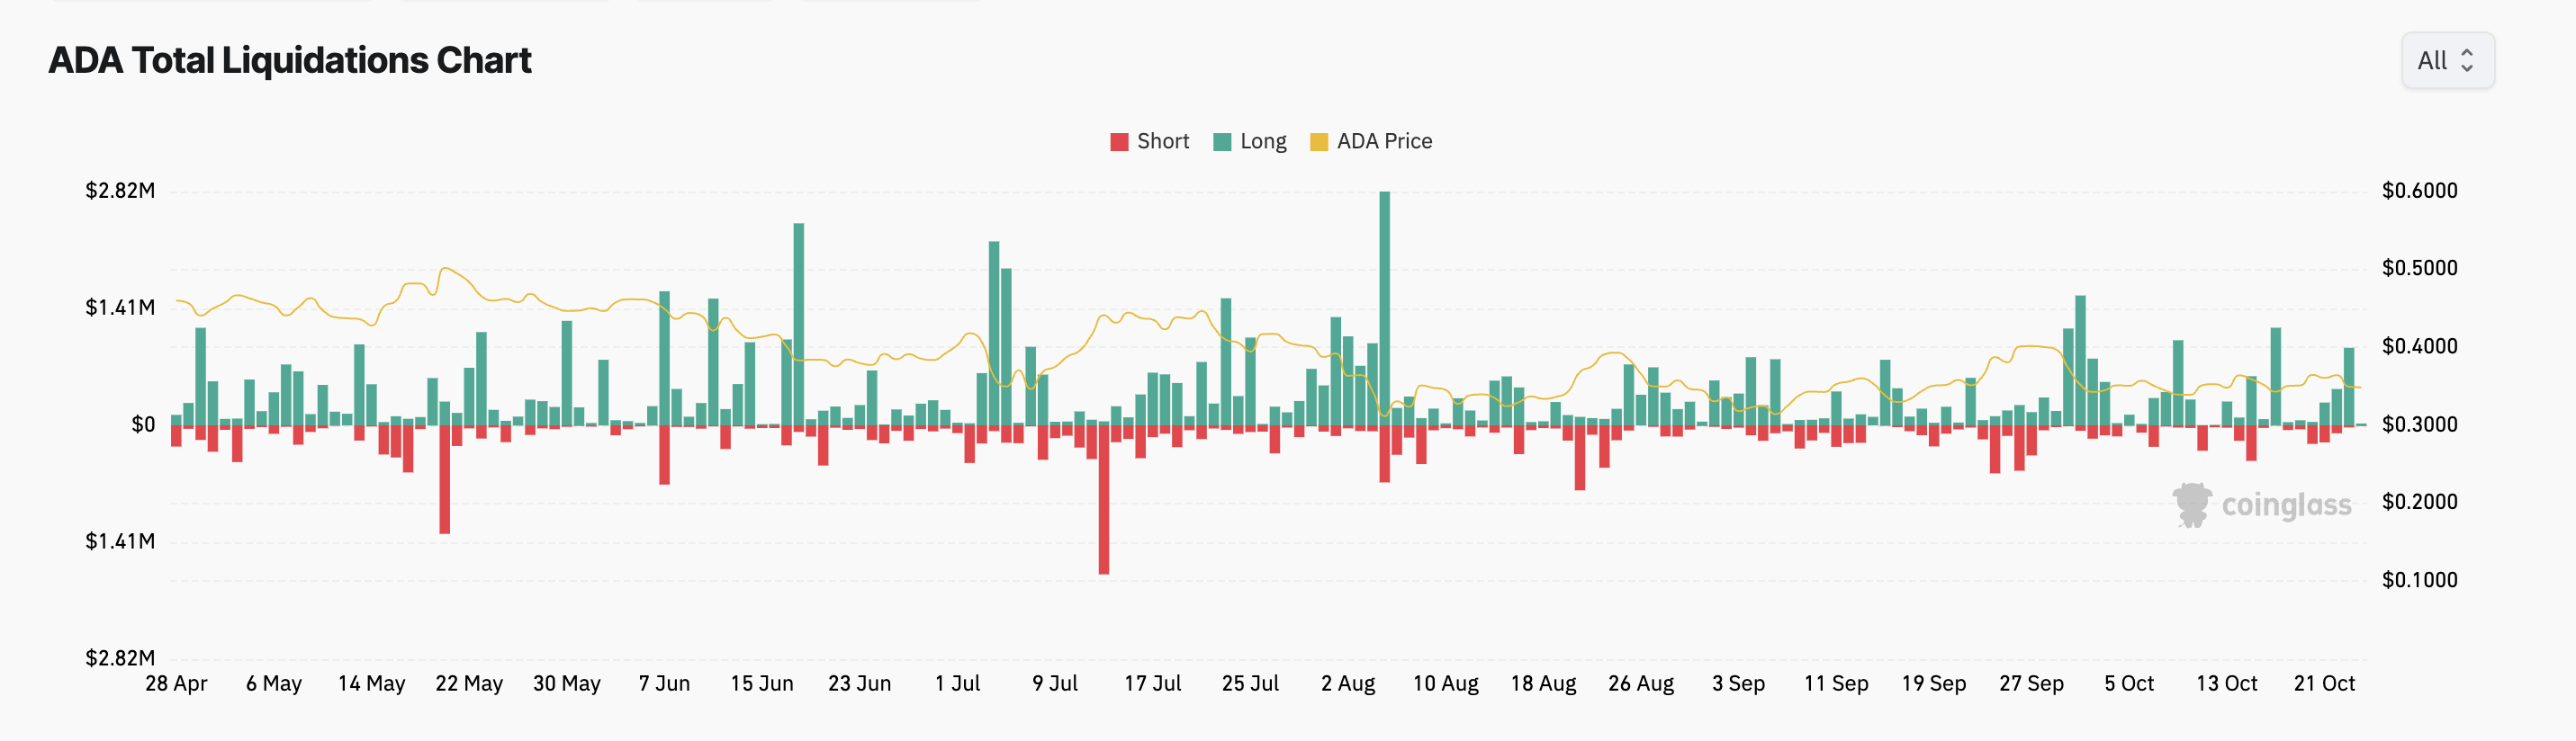Click the 21 Oct x-axis date label
This screenshot has width=2576, height=741.
coord(2324,684)
